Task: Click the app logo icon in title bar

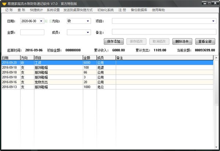Action: pyautogui.click(x=4, y=3)
